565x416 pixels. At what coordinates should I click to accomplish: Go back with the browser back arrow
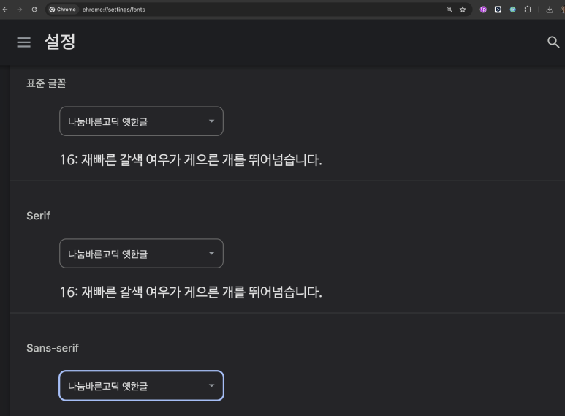pyautogui.click(x=5, y=10)
